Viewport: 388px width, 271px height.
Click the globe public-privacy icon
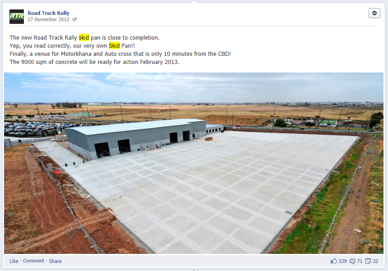74,19
